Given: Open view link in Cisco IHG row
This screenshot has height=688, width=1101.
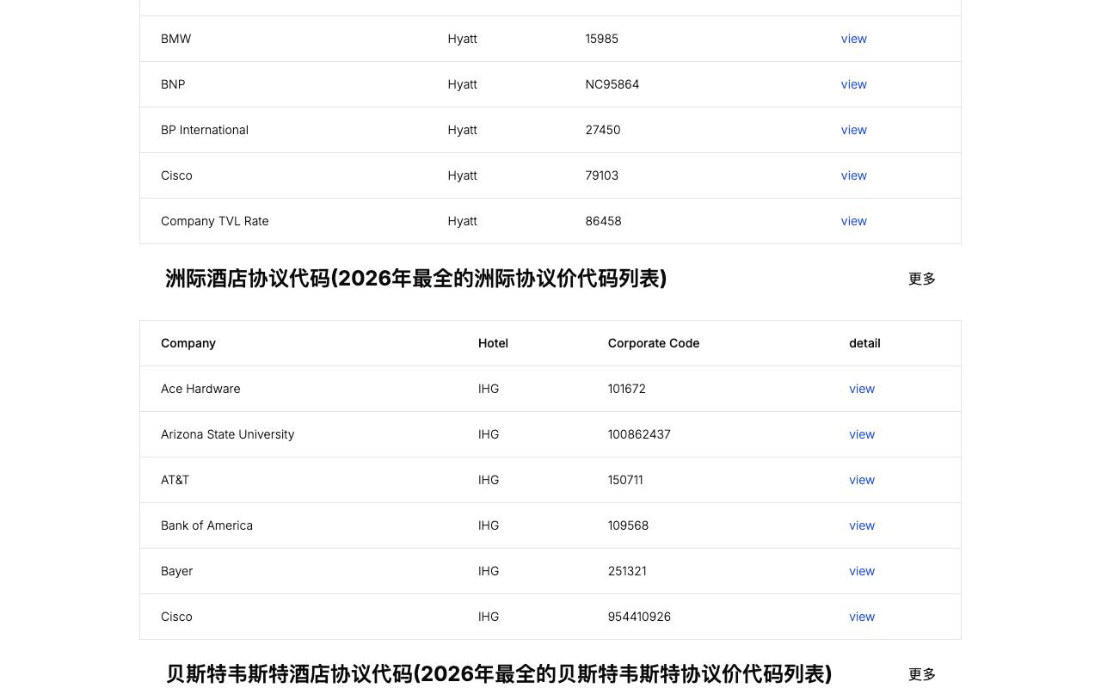Looking at the screenshot, I should click(x=862, y=617).
